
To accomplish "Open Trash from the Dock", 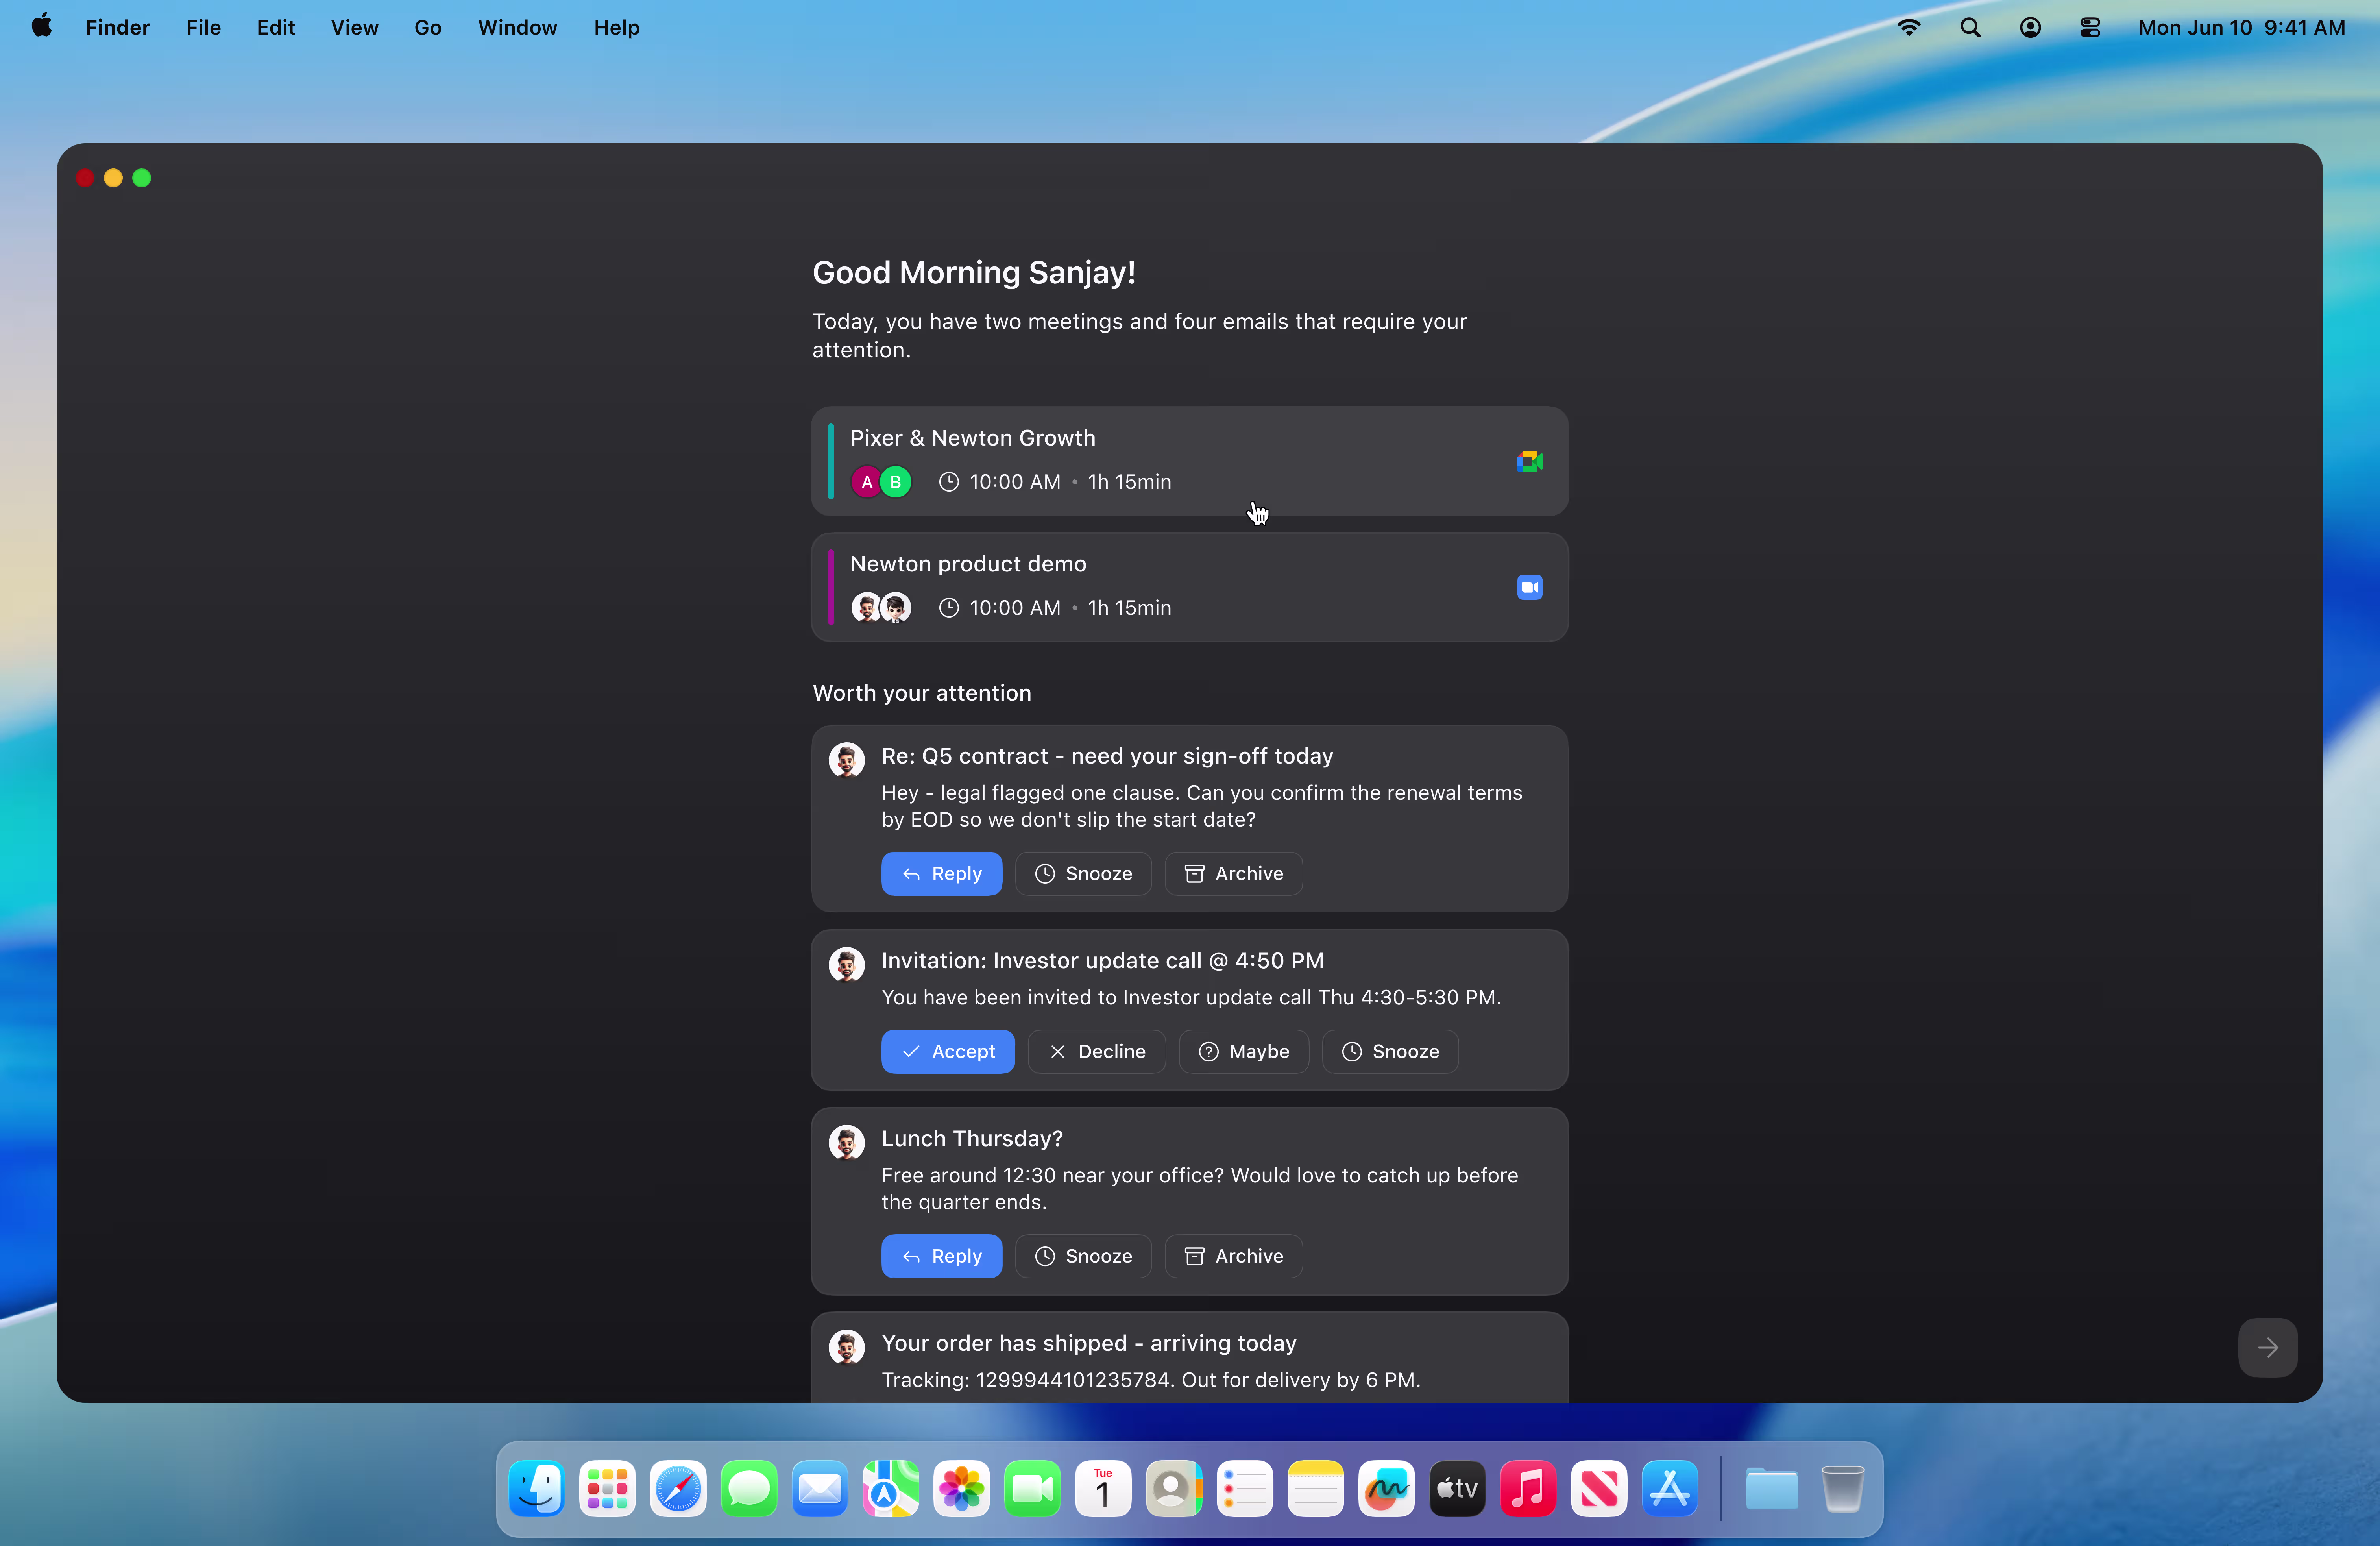I will coord(1843,1489).
